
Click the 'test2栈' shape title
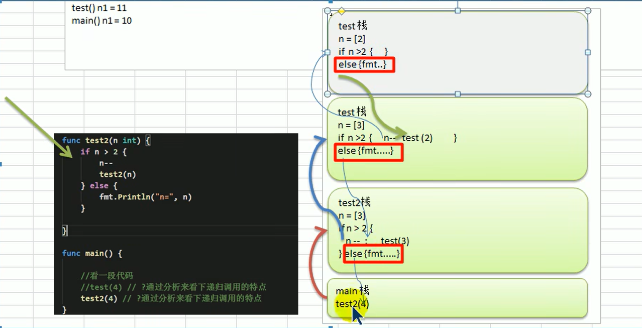tap(355, 202)
